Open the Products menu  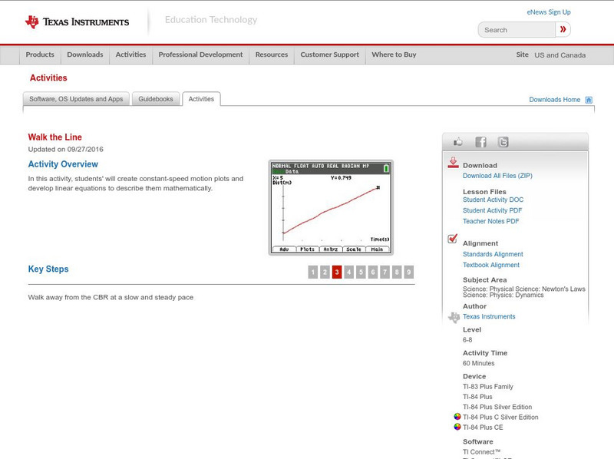[40, 54]
